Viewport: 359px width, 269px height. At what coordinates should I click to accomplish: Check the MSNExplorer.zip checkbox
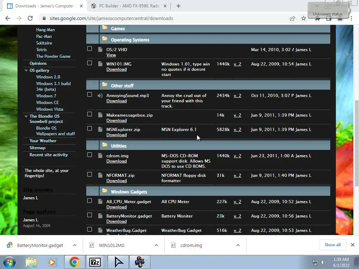click(89, 129)
